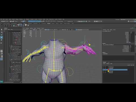Toggle visibility of the top display layer
Image resolution: width=136 pixels, height=102 pixels.
(104, 67)
